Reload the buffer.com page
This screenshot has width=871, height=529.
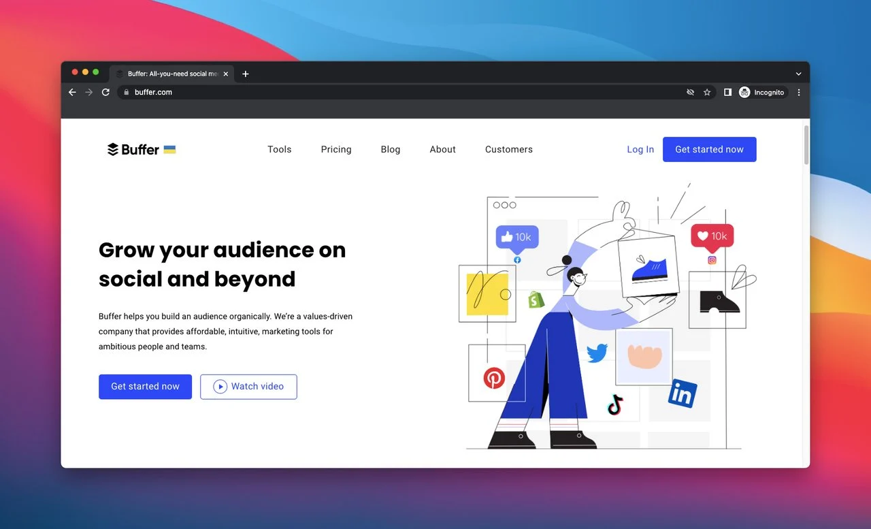pos(105,93)
